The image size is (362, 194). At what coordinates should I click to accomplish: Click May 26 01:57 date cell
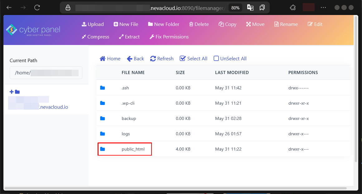(x=228, y=134)
